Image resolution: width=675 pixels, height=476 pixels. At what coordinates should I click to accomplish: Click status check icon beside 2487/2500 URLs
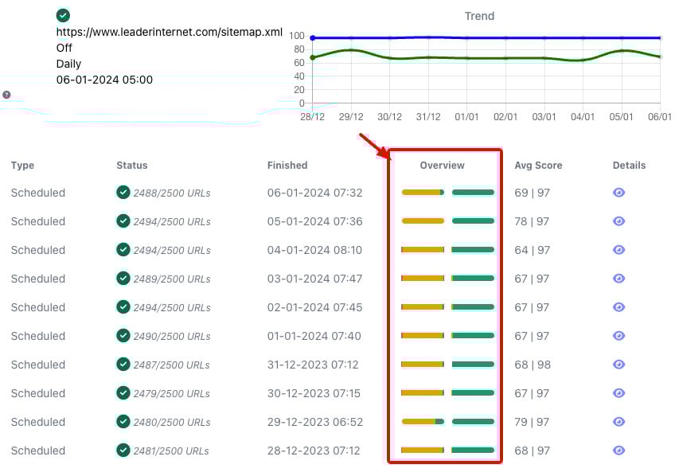[123, 364]
